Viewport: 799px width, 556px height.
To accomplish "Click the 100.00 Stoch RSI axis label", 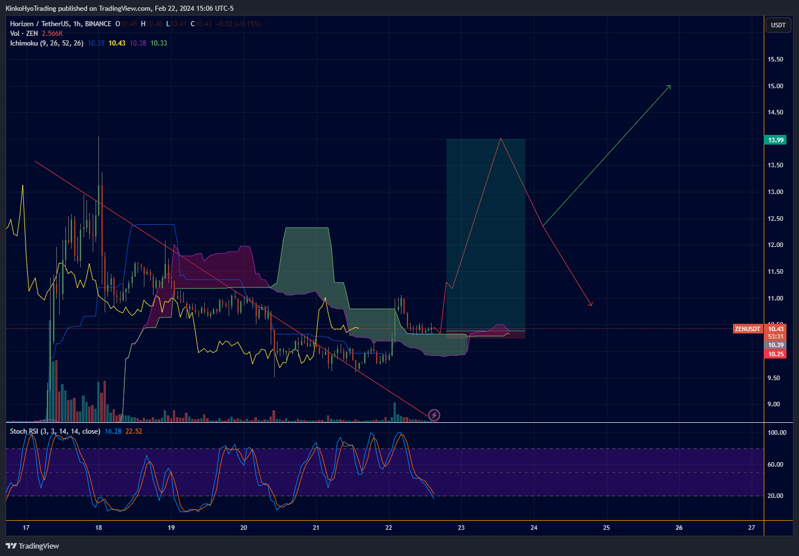I will click(777, 433).
